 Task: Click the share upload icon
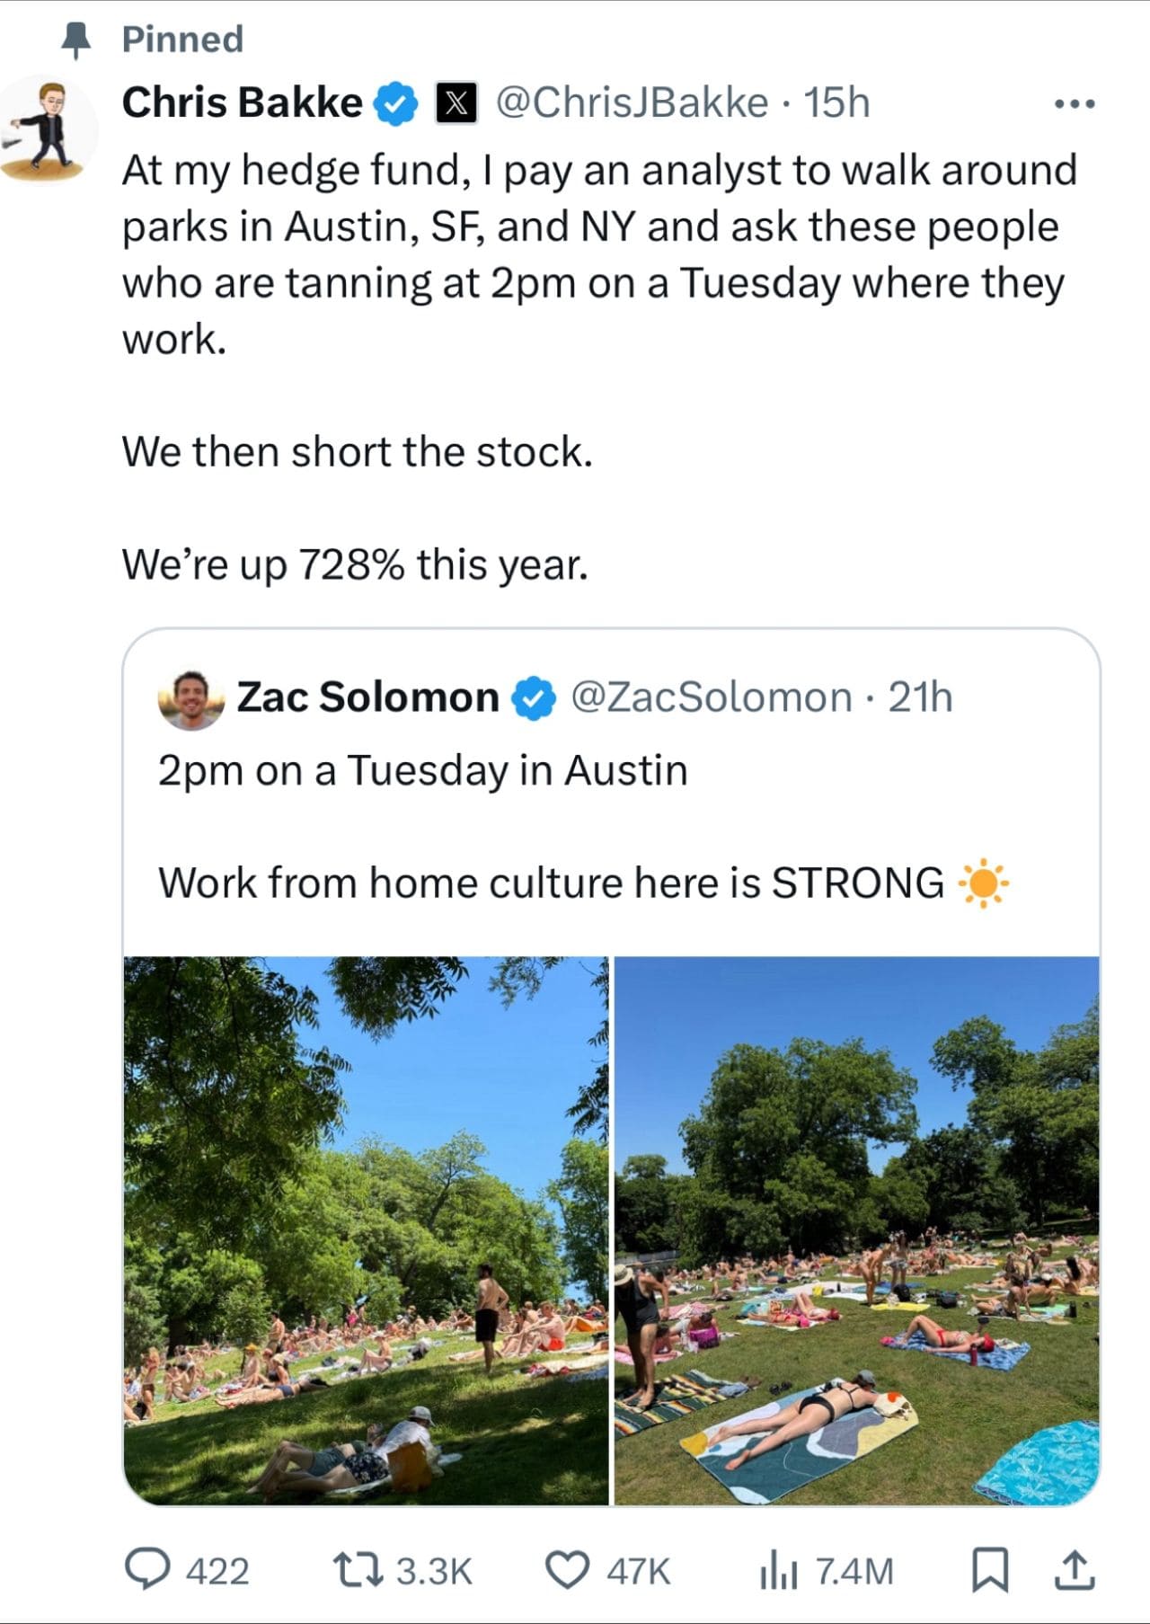1074,1570
